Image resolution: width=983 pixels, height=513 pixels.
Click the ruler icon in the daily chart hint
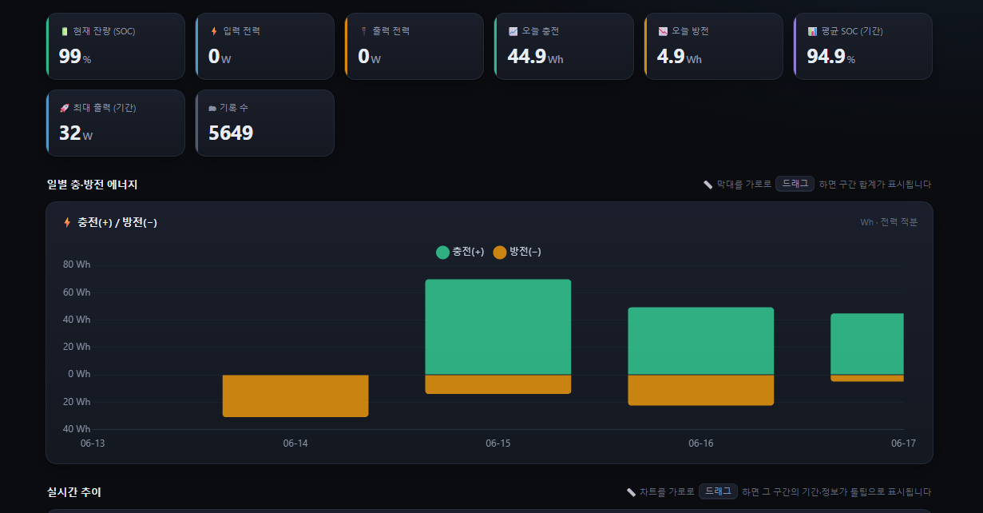[708, 185]
